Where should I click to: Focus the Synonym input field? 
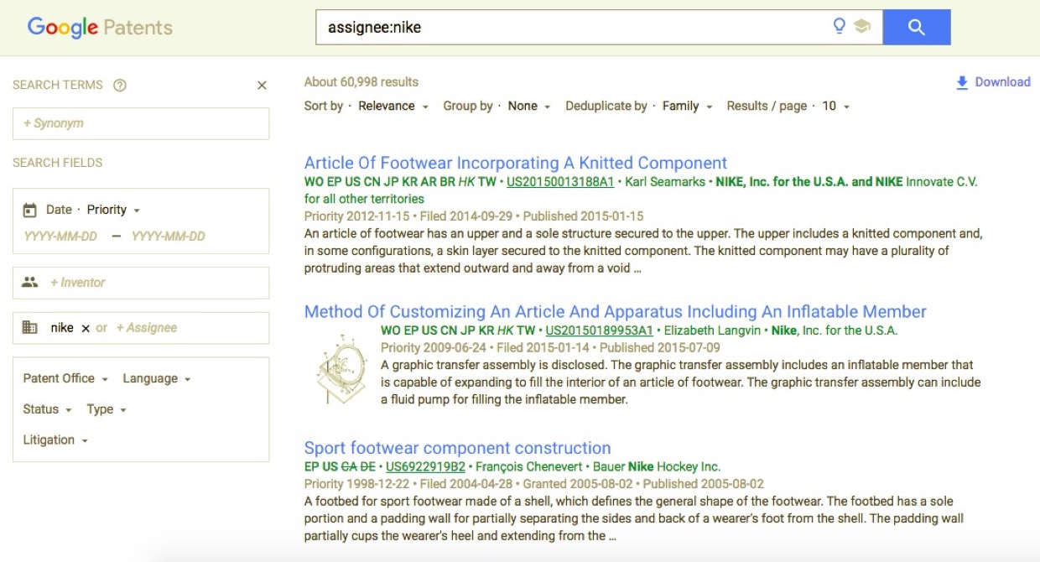141,123
